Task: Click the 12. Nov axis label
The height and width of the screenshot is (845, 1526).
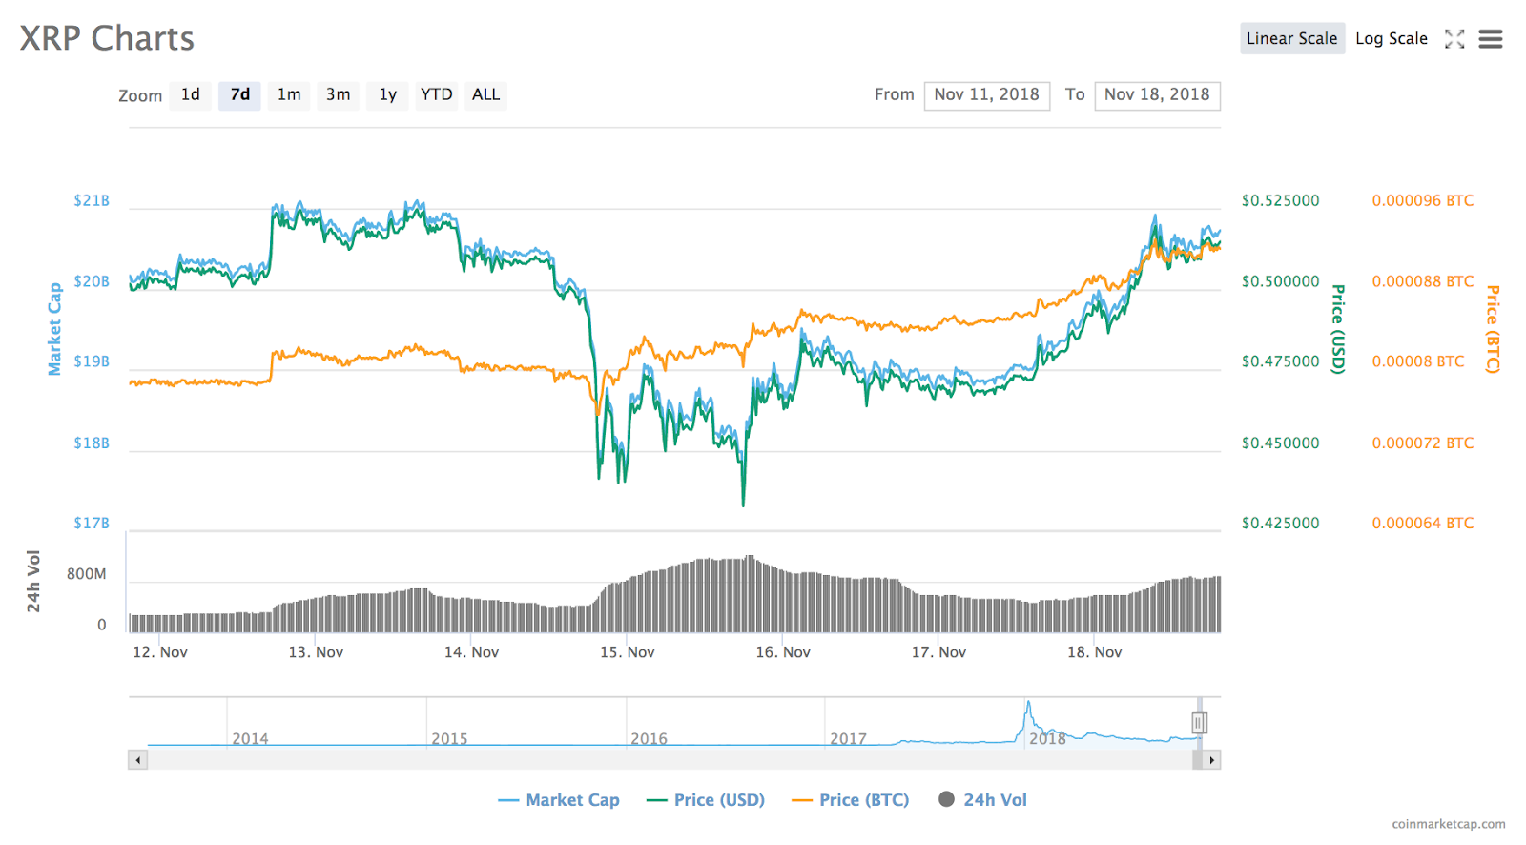Action: pyautogui.click(x=160, y=652)
